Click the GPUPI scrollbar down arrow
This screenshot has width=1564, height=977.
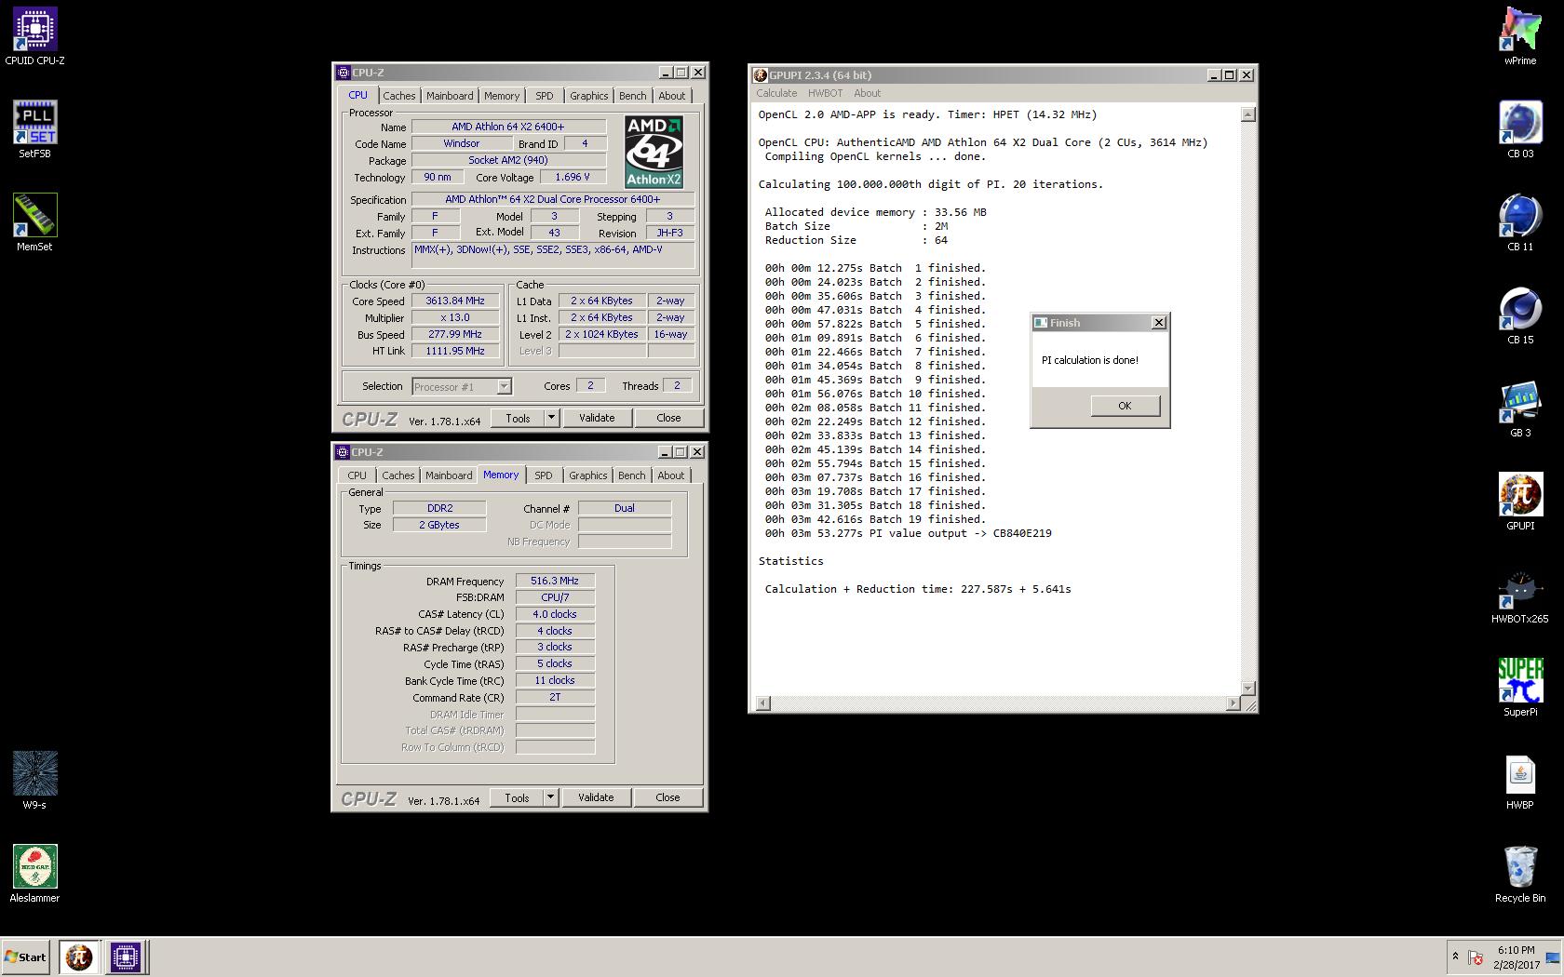tap(1248, 688)
